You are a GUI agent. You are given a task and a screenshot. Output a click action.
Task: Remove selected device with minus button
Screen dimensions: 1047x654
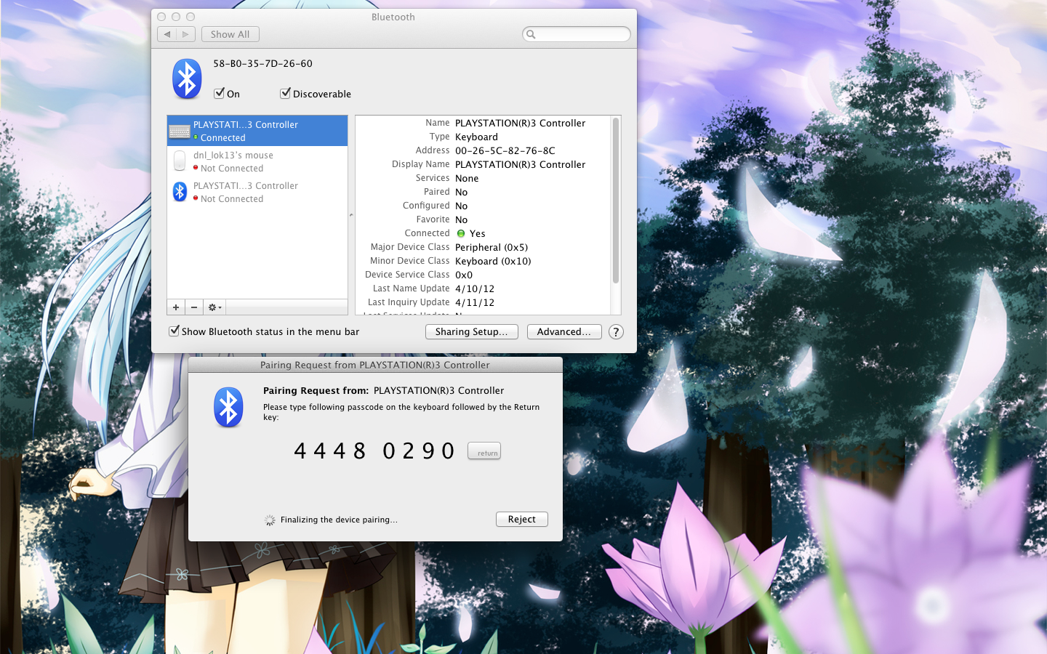[194, 307]
